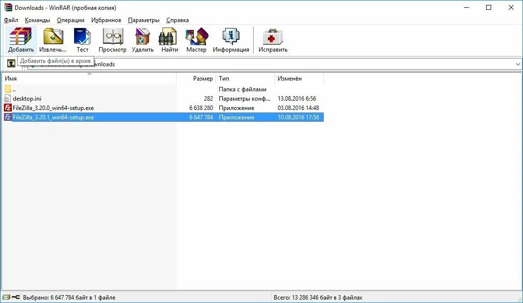Click the date 13.08.2016 6:56
The width and height of the screenshot is (523, 303).
(297, 98)
